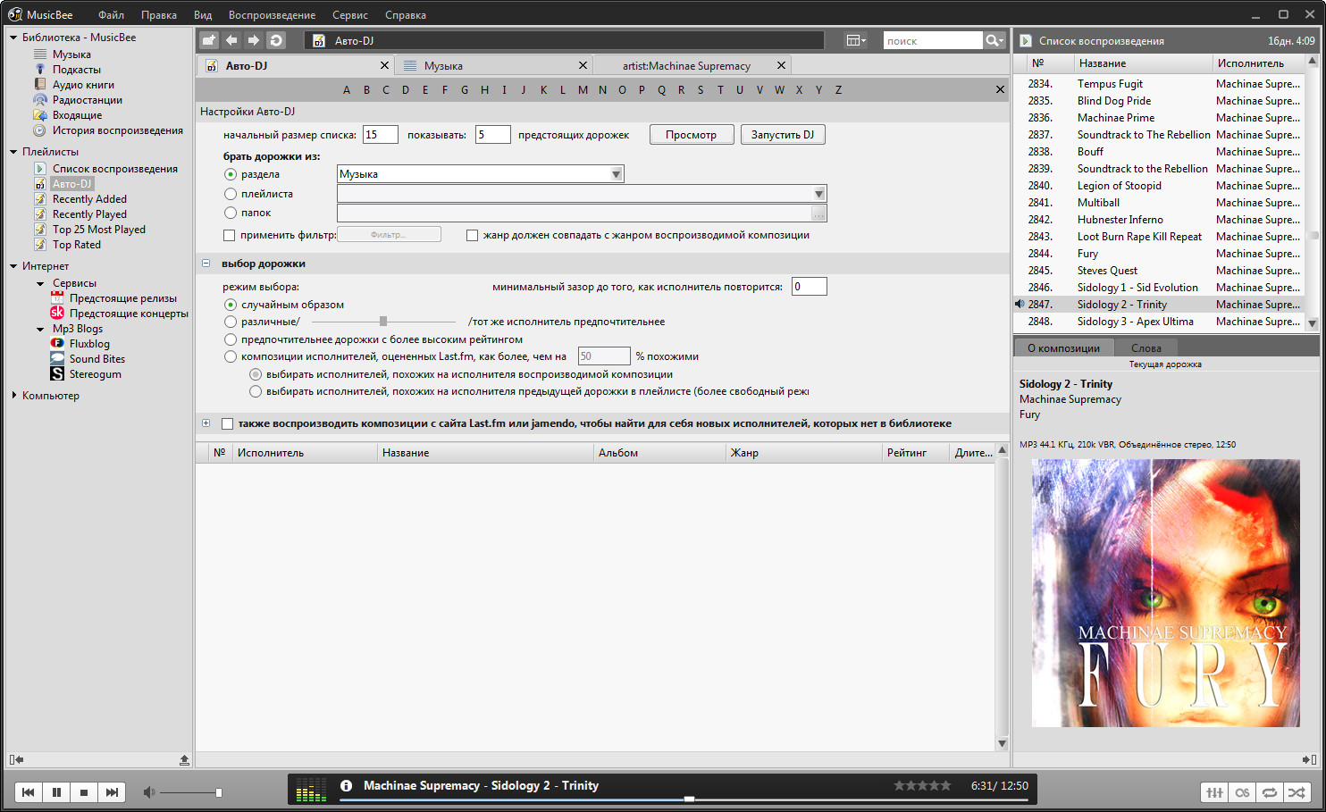1326x812 pixels.
Task: Open the playlist dropdown arrow
Action: click(818, 194)
